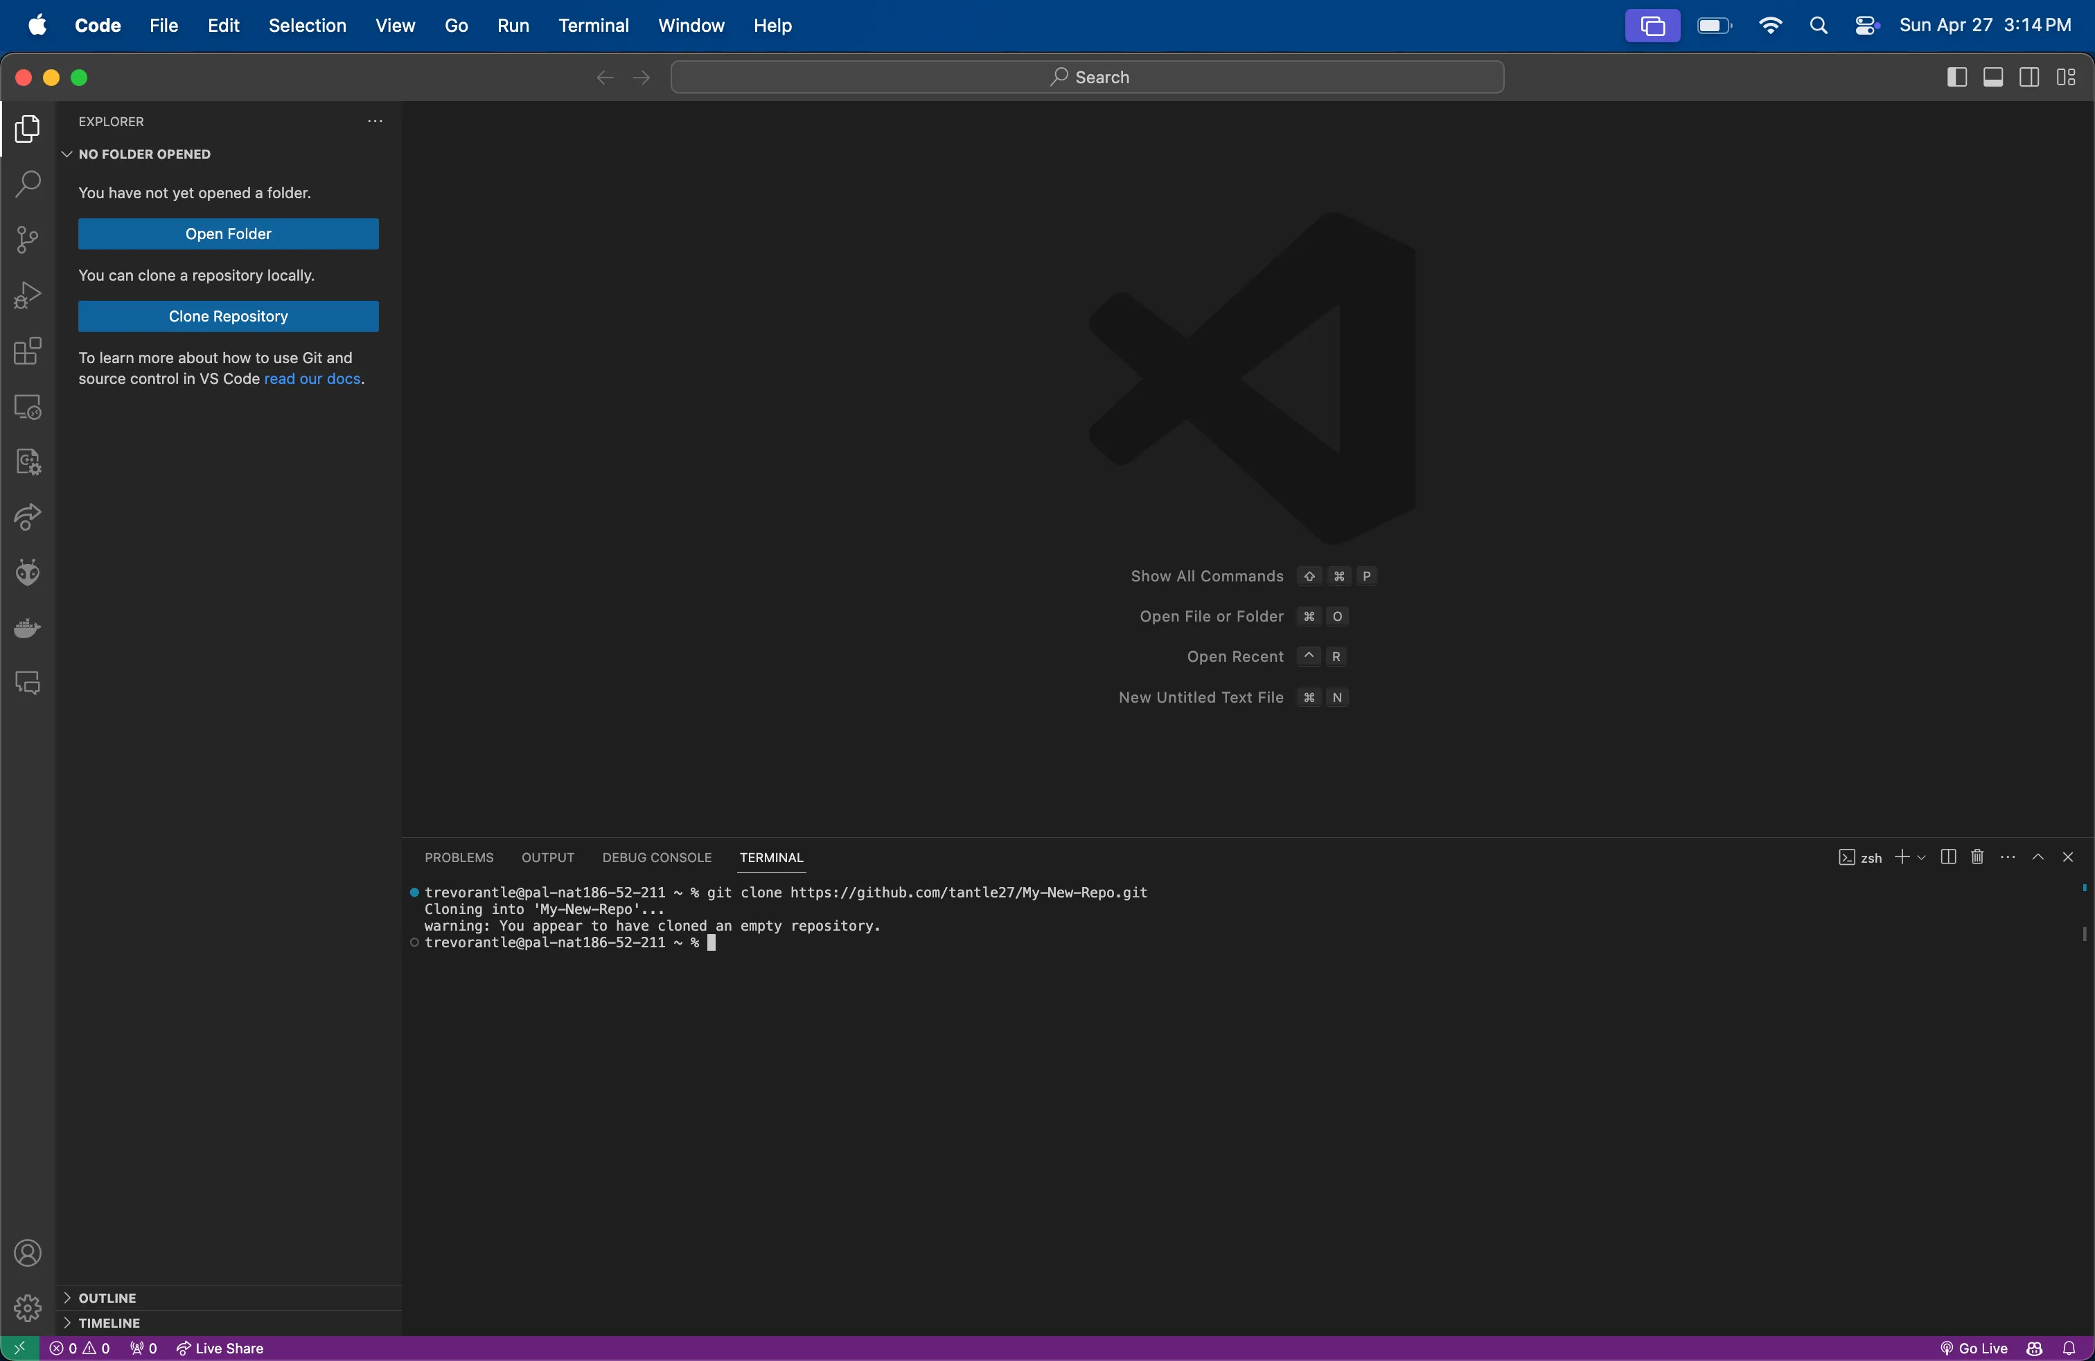The height and width of the screenshot is (1361, 2095).
Task: Open the Go menu
Action: point(456,26)
